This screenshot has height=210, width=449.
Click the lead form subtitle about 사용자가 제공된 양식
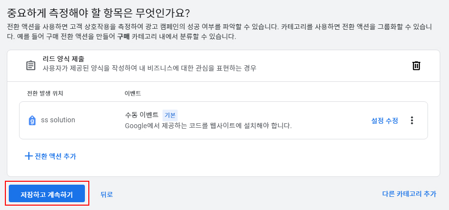(149, 68)
